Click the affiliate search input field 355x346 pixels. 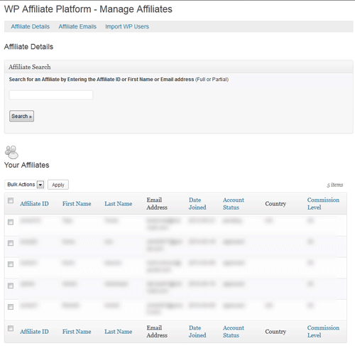coord(51,95)
